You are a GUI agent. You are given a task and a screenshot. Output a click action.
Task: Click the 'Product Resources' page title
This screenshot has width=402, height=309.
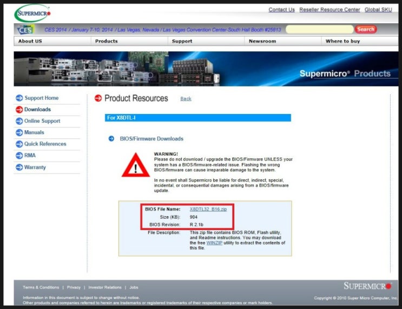click(x=136, y=98)
